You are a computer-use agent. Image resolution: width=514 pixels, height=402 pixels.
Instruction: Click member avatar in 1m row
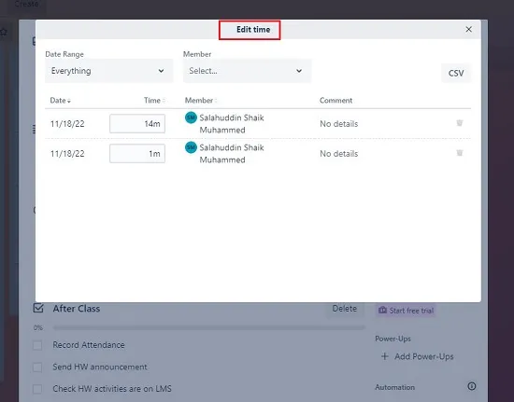click(191, 147)
